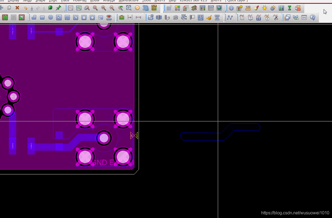Click the ODB export icon
This screenshot has width=332, height=218.
tap(151, 17)
